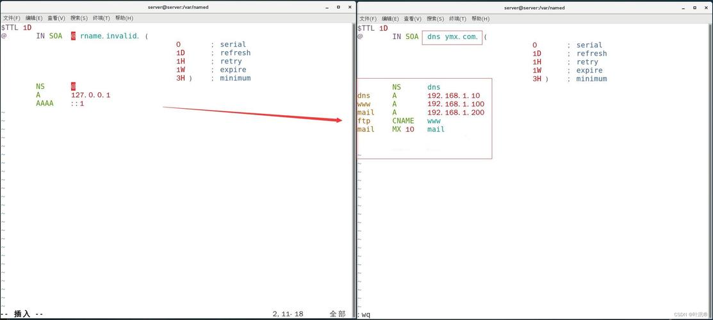Open 文件(F) menu in right terminal window
Viewport: 713px width, 320px height.
coord(368,19)
